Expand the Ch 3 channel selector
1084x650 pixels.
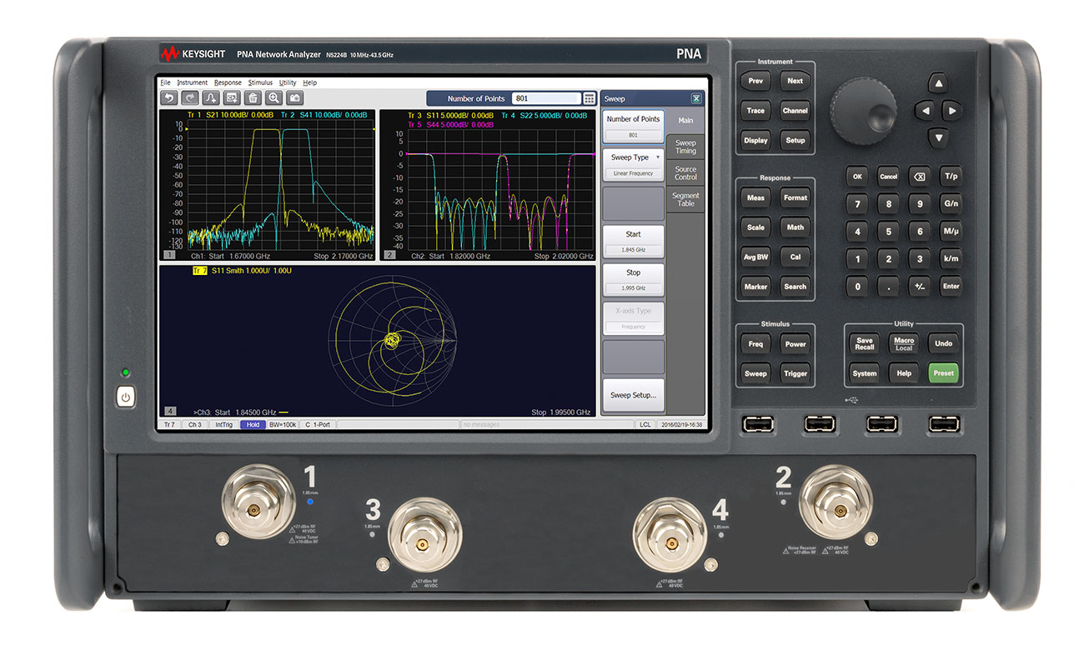(194, 424)
